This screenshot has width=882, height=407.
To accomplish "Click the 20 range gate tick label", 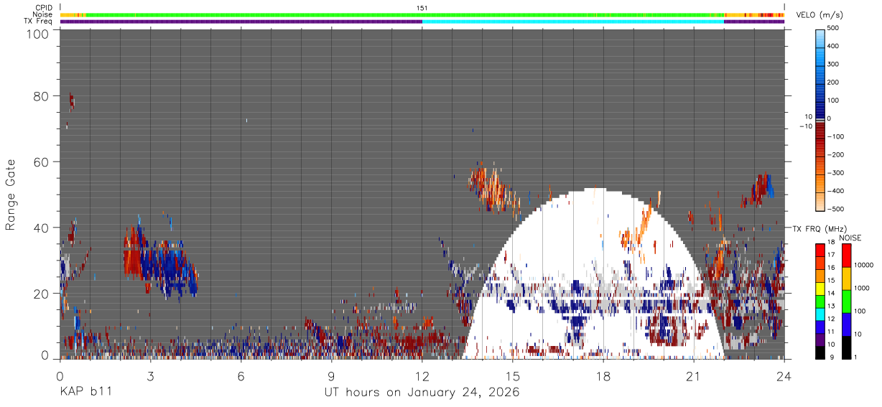I will 42,294.
